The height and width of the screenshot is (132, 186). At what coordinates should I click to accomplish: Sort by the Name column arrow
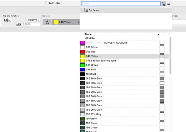(158, 34)
